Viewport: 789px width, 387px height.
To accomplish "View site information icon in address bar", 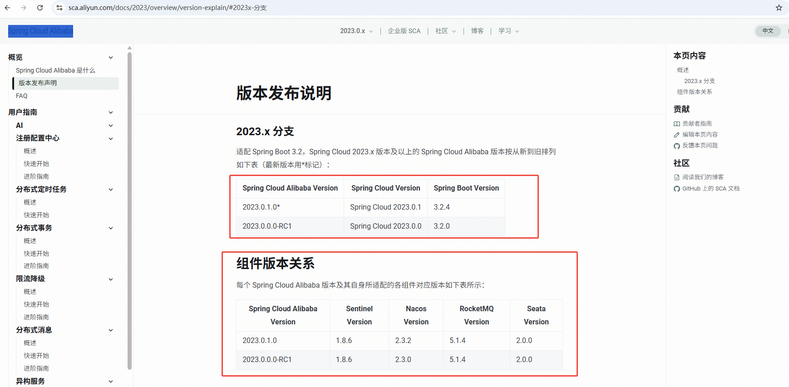I will click(x=59, y=8).
